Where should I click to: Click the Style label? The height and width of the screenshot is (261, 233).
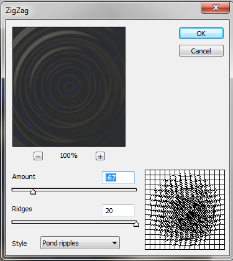pos(19,244)
